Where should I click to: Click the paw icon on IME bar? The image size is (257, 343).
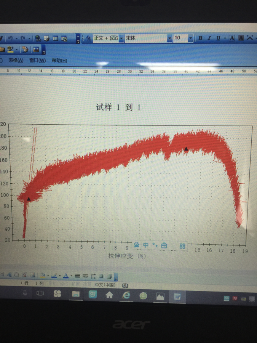[x=137, y=245]
